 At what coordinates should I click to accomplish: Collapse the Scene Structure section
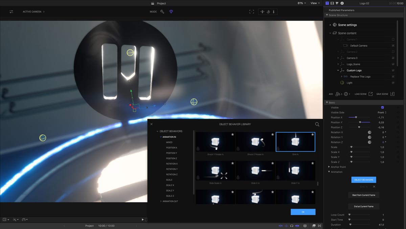(x=327, y=15)
